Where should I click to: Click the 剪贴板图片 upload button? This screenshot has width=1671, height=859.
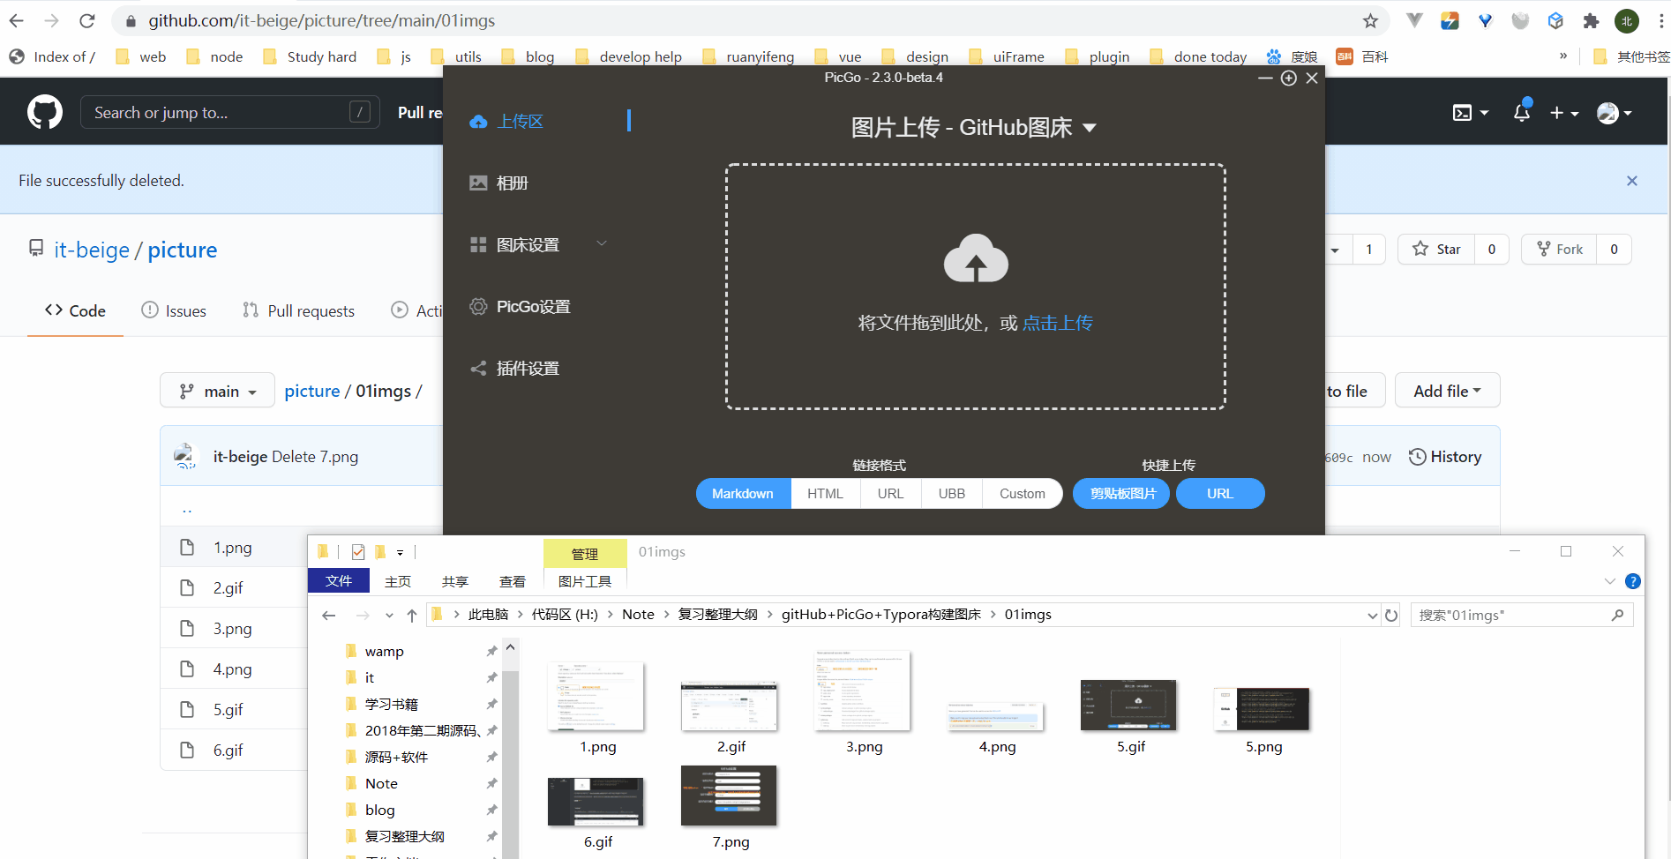[1121, 494]
